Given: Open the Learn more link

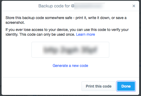Looking at the screenshot, I should coord(85,34).
